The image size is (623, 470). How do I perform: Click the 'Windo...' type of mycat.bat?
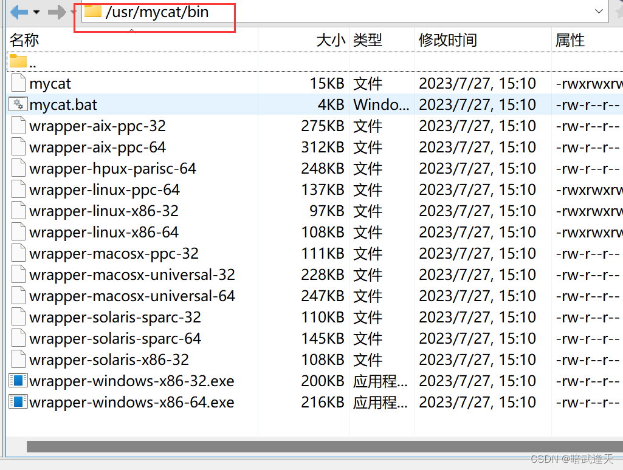click(381, 105)
